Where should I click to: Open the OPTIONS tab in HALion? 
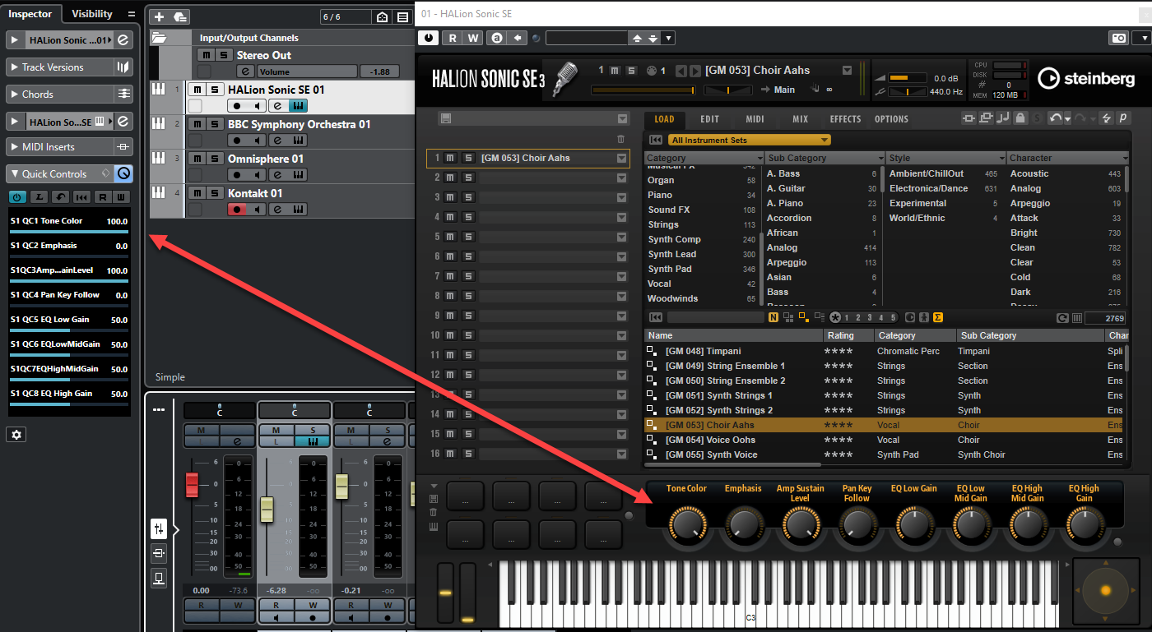click(891, 119)
